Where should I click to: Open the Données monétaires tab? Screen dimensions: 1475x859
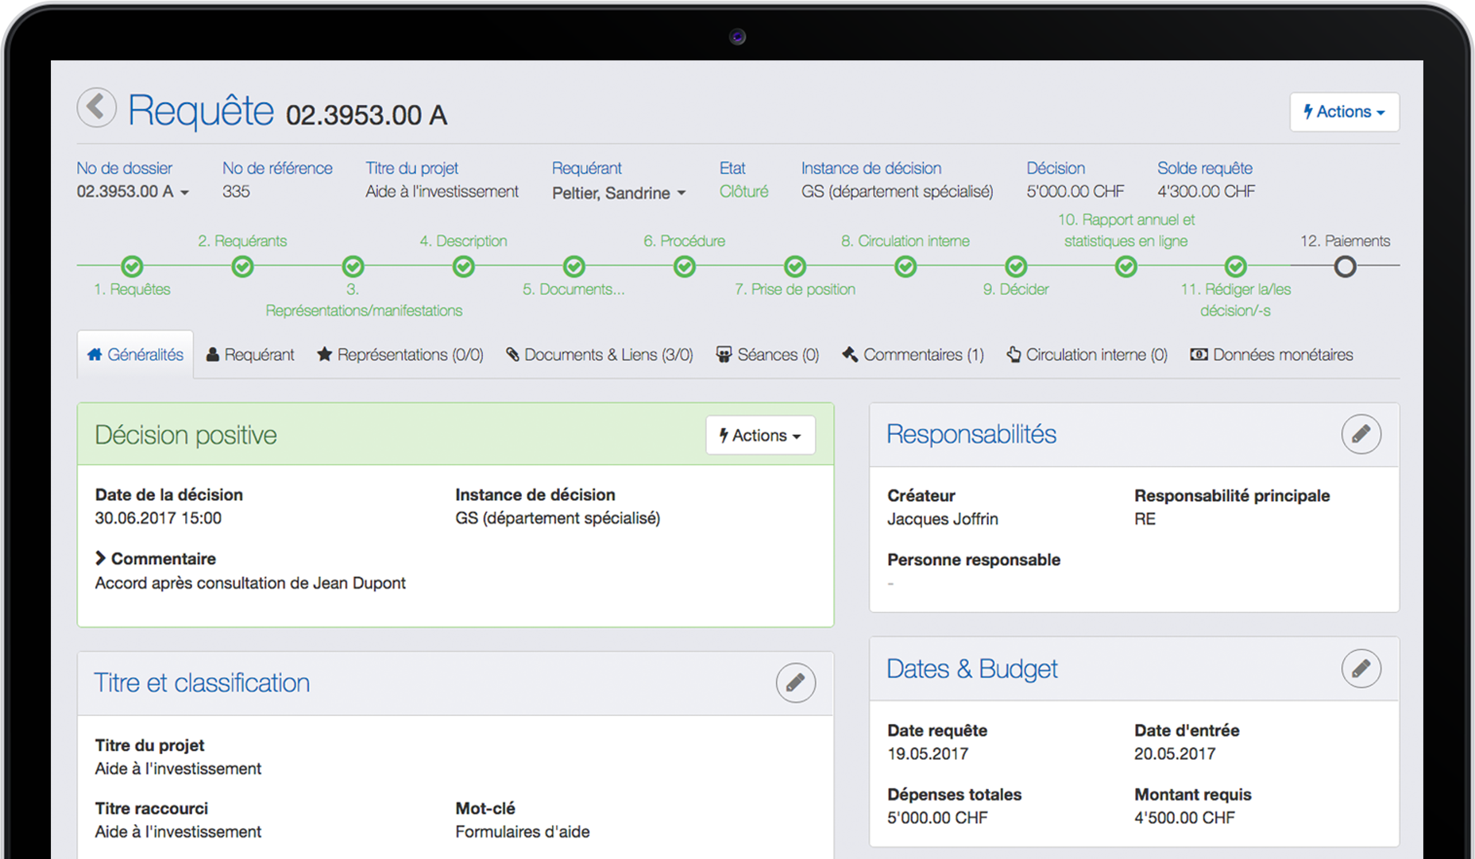pyautogui.click(x=1271, y=355)
